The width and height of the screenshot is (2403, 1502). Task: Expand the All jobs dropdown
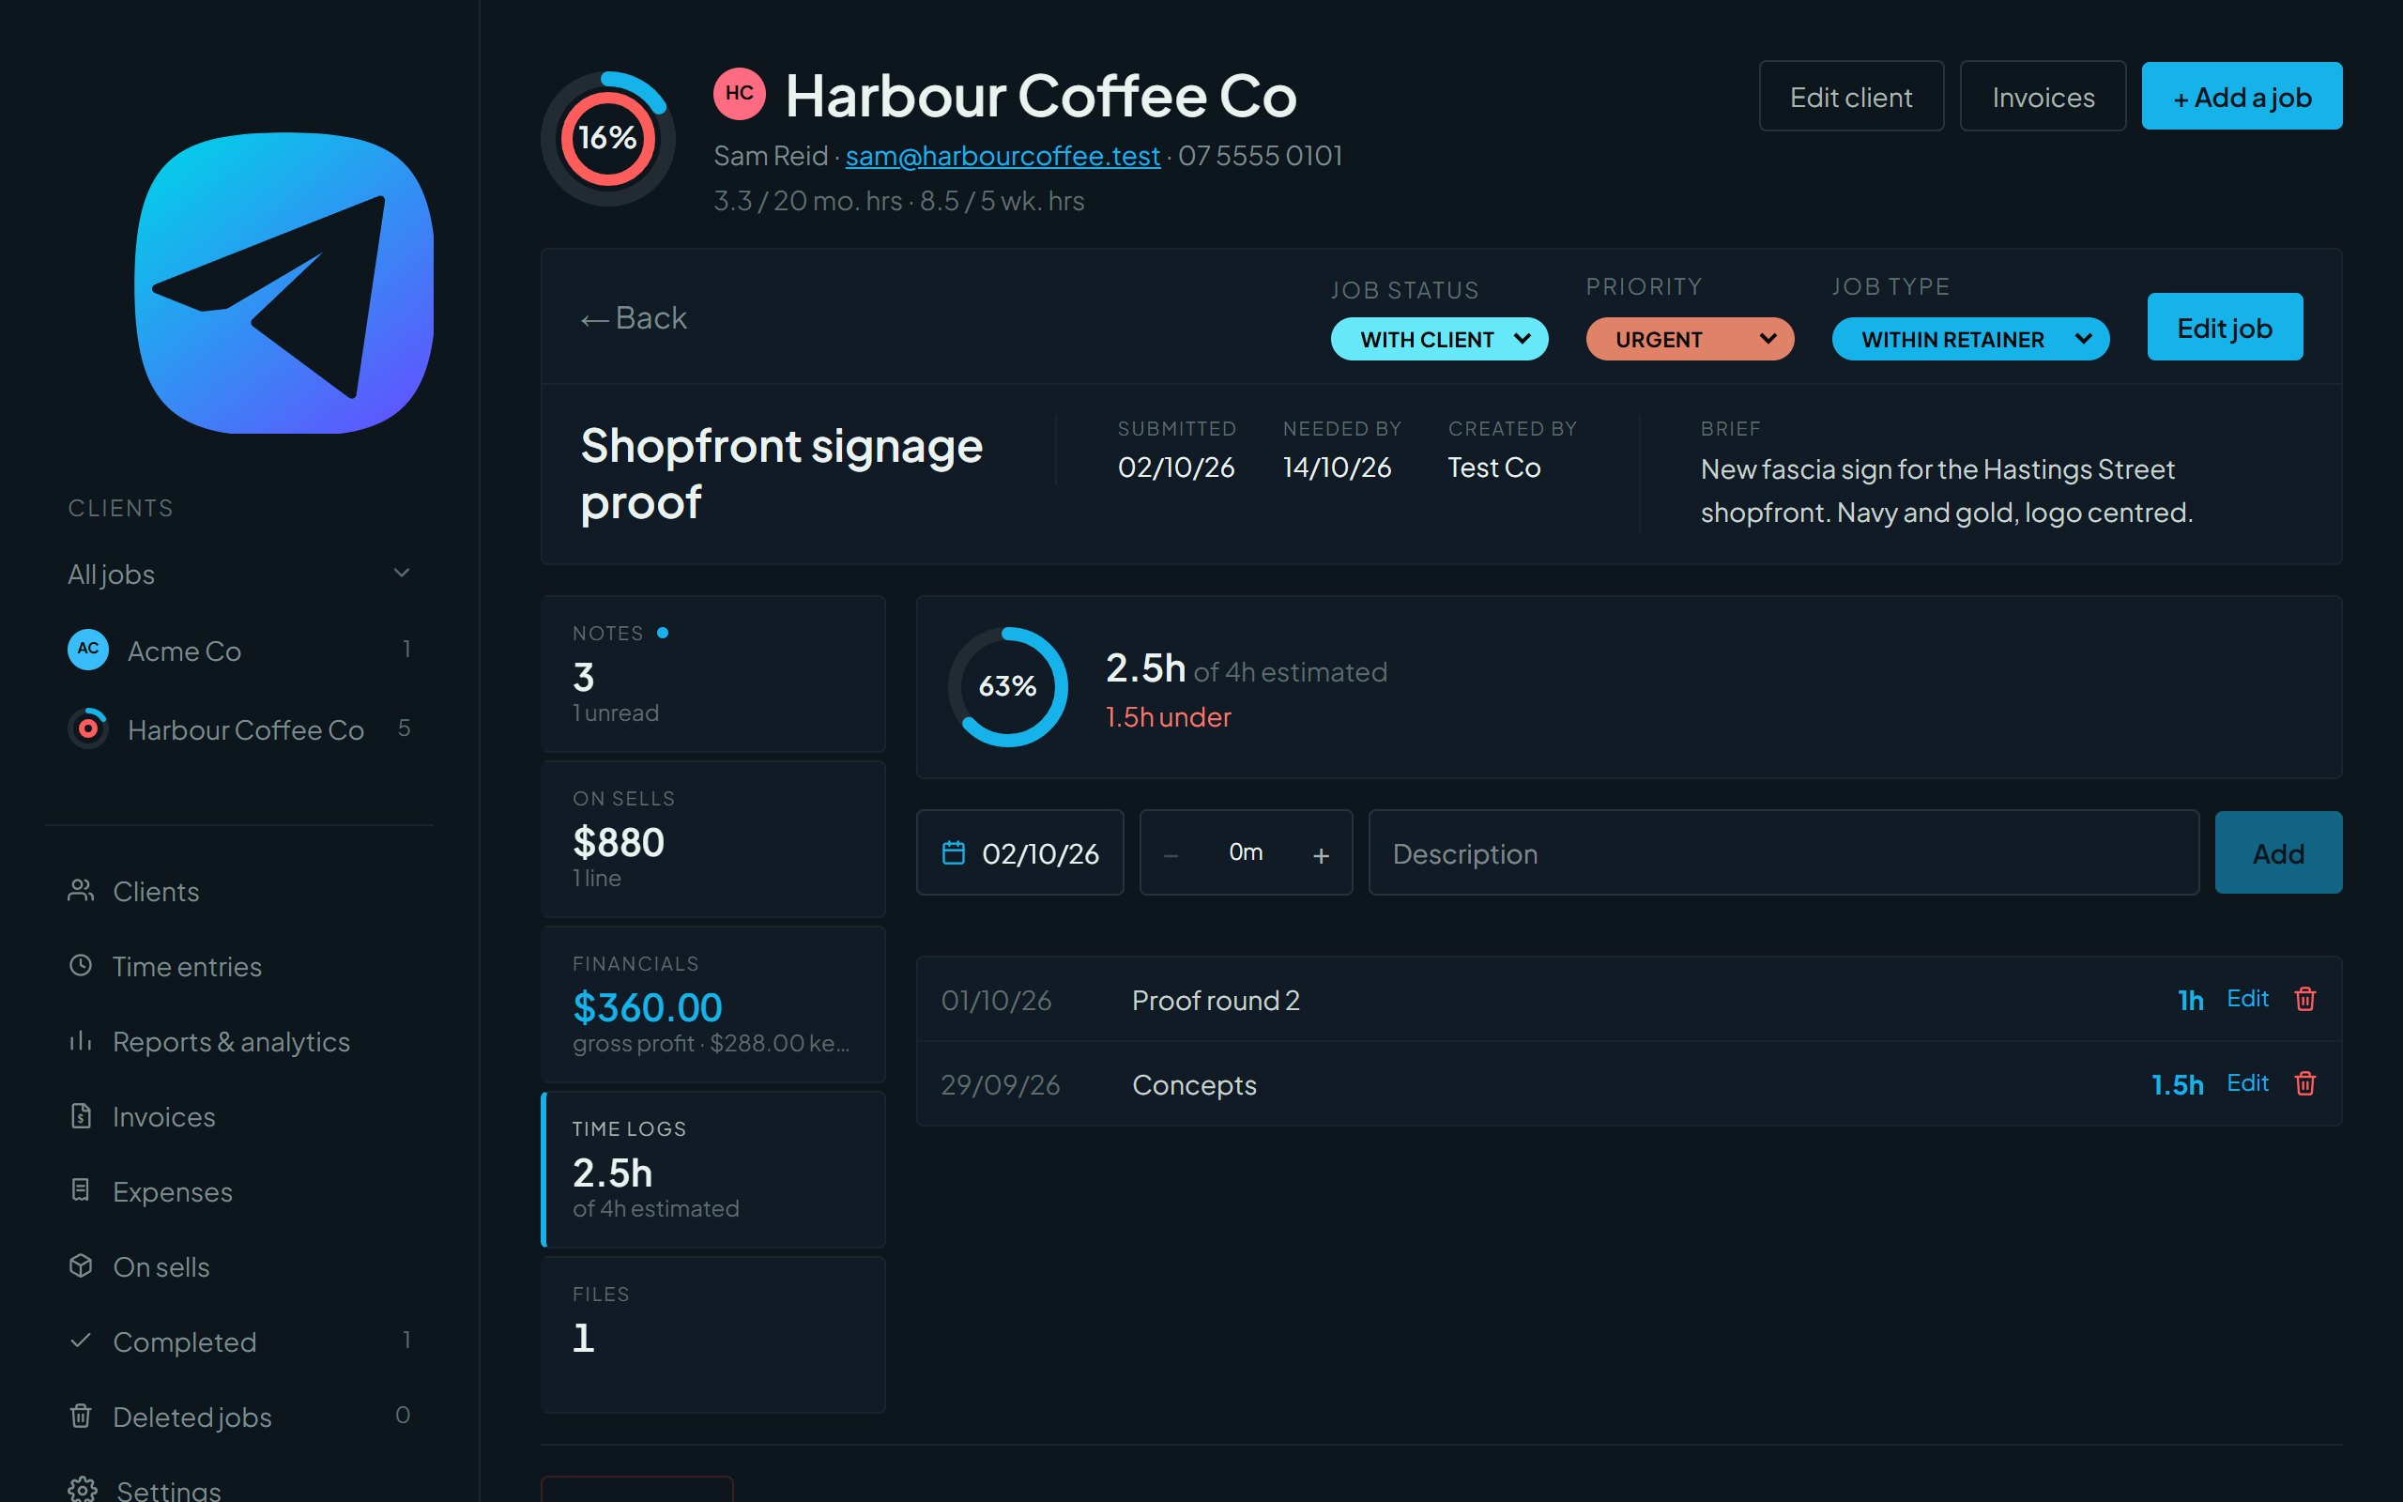point(238,574)
